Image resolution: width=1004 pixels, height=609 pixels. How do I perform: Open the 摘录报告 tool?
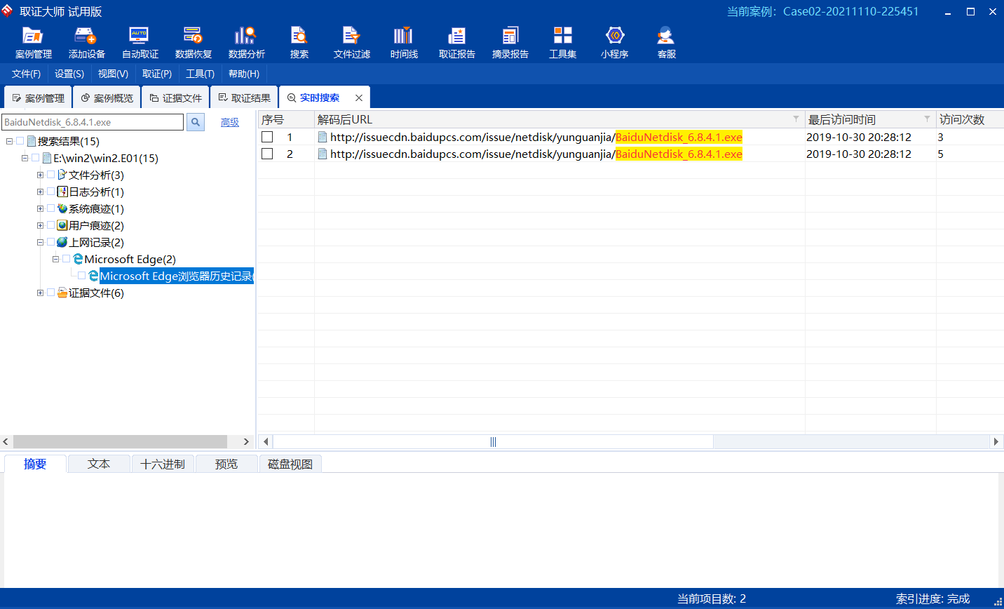(510, 43)
